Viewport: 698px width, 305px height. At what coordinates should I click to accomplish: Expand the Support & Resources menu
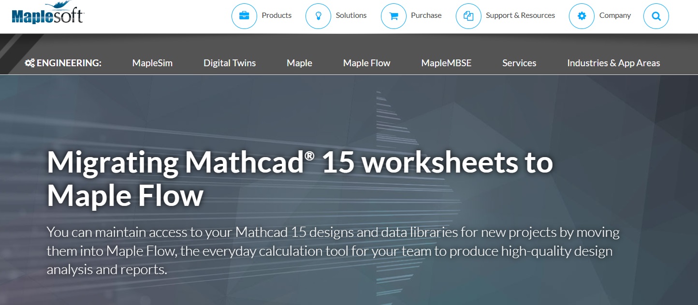click(521, 15)
